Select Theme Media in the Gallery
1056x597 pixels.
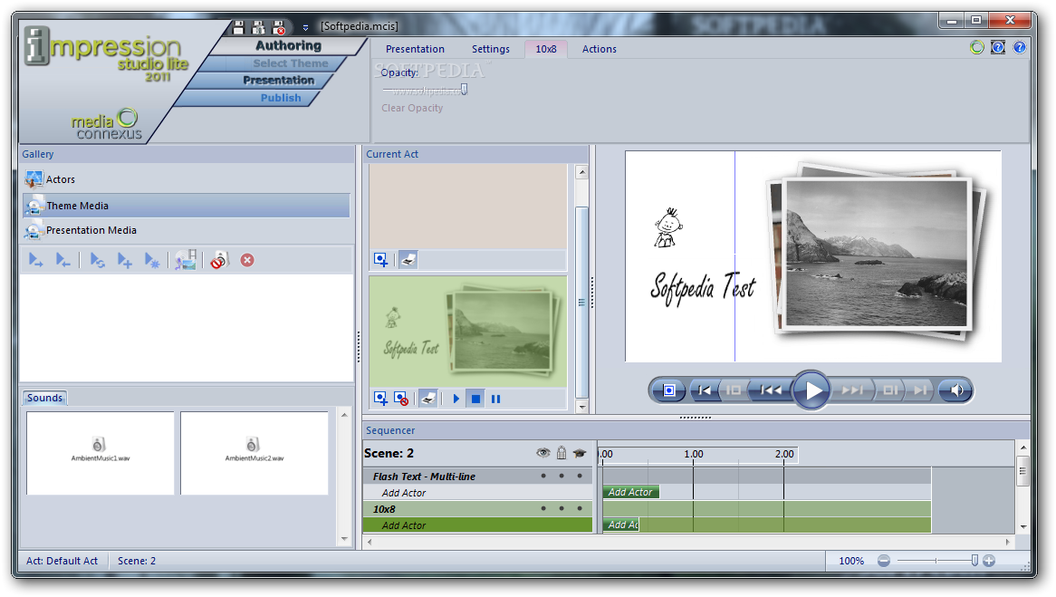pos(187,206)
